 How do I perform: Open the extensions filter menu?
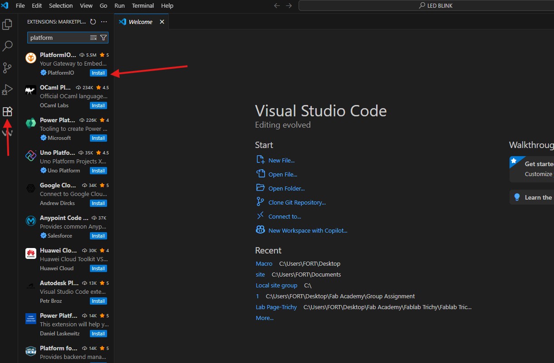[103, 38]
